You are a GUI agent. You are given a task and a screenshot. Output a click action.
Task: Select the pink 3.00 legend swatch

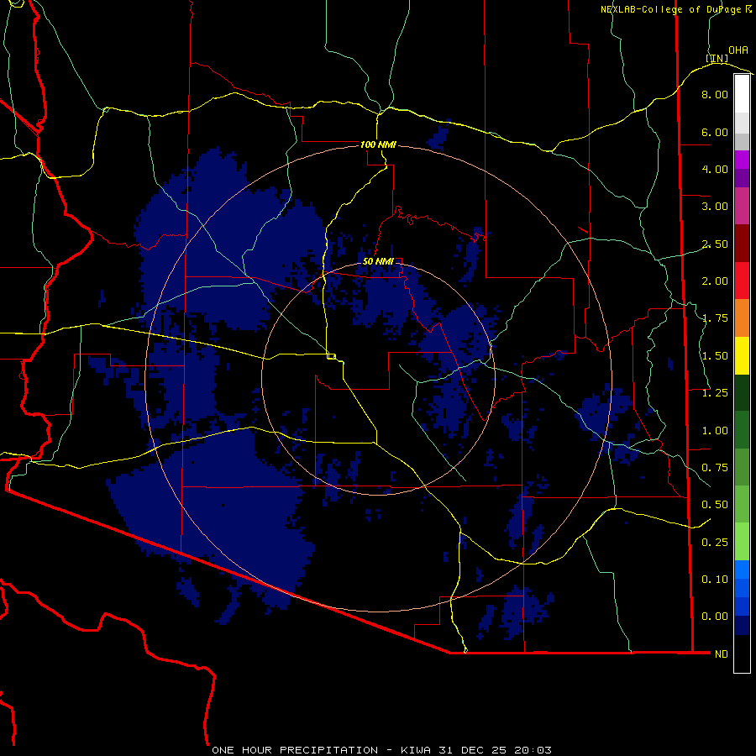742,206
